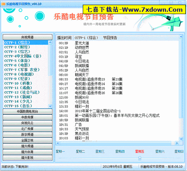Select CCTV-5（体育）channel
Image resolution: width=187 pixels, height=171 pixels.
[26, 61]
